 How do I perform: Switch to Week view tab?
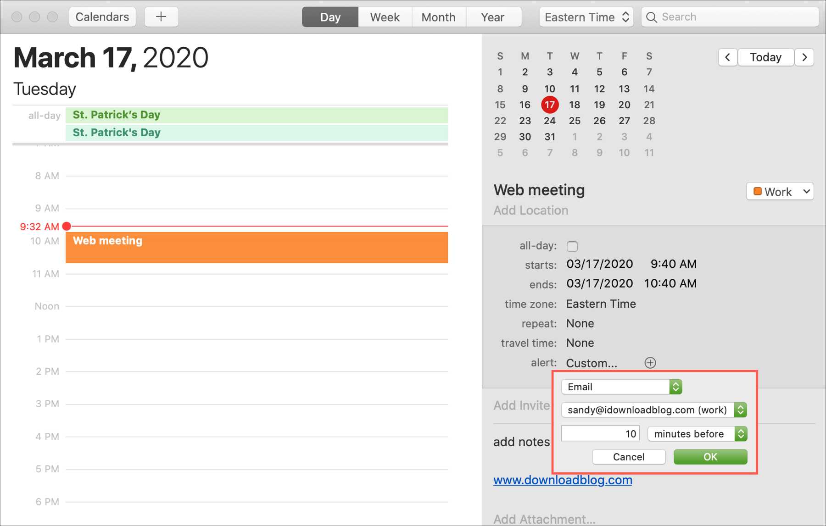[385, 17]
